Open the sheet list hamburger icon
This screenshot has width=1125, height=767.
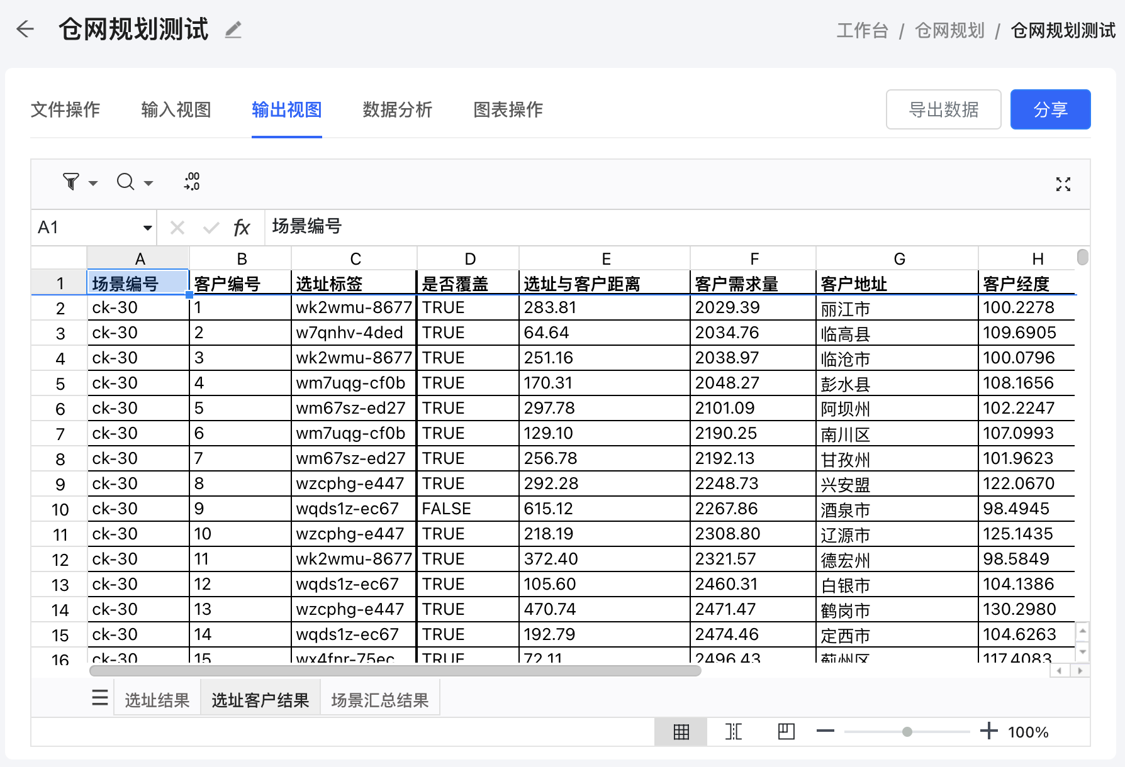click(x=100, y=698)
